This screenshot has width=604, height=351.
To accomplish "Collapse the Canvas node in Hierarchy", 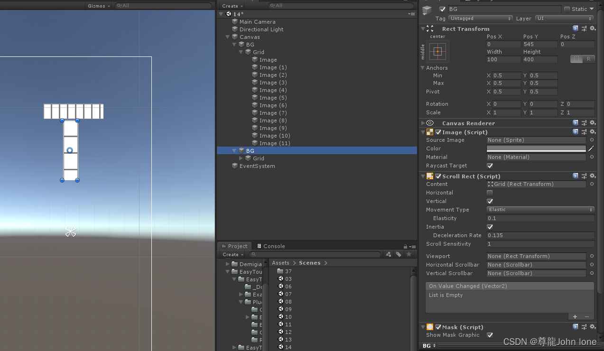I will pyautogui.click(x=227, y=37).
